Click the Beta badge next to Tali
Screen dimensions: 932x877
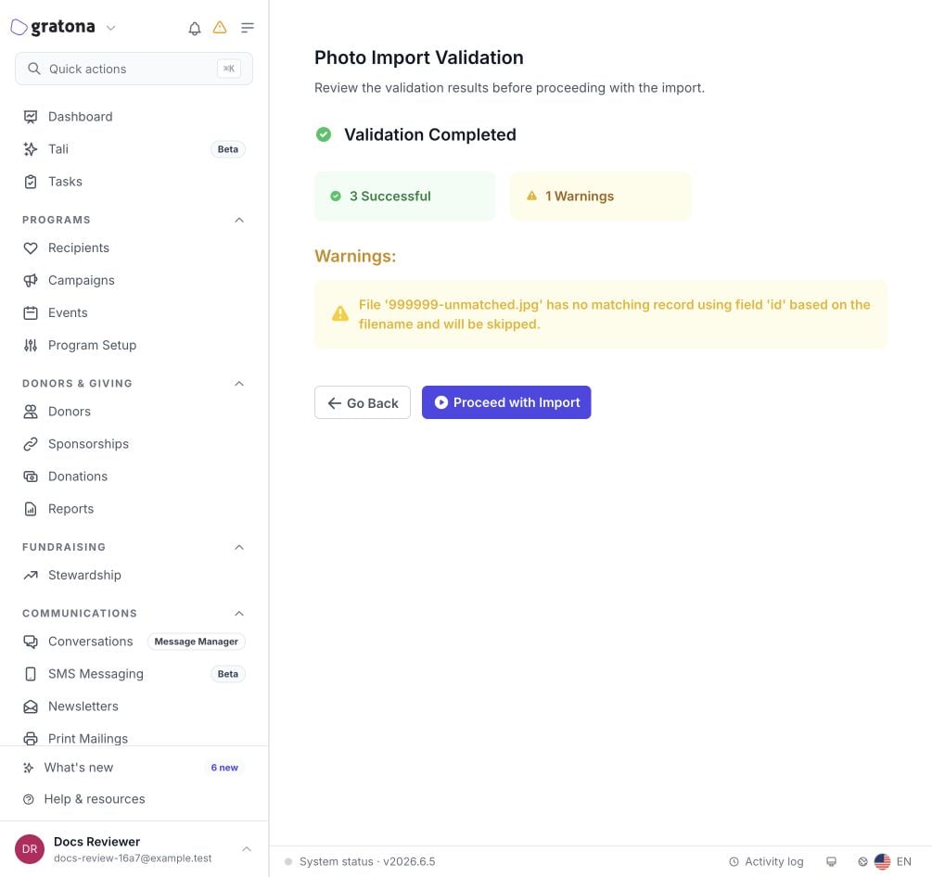click(227, 149)
